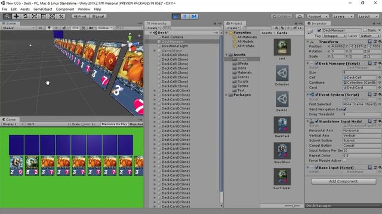Click the Card field object picker circle
This screenshot has height=214, width=382.
pos(380,87)
